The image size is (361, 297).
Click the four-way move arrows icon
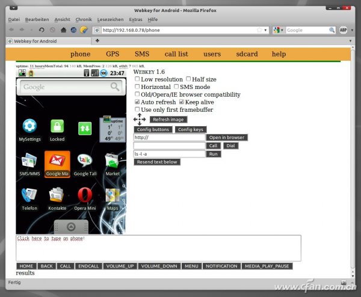[x=140, y=119]
